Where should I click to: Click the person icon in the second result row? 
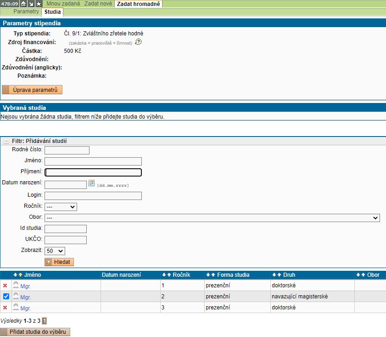click(x=16, y=297)
